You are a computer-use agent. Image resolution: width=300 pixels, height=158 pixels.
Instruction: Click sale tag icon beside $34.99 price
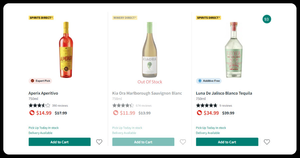pyautogui.click(x=199, y=113)
